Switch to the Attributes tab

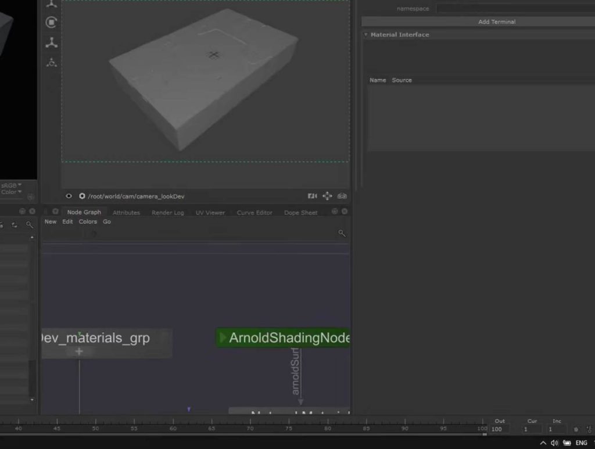[126, 213]
